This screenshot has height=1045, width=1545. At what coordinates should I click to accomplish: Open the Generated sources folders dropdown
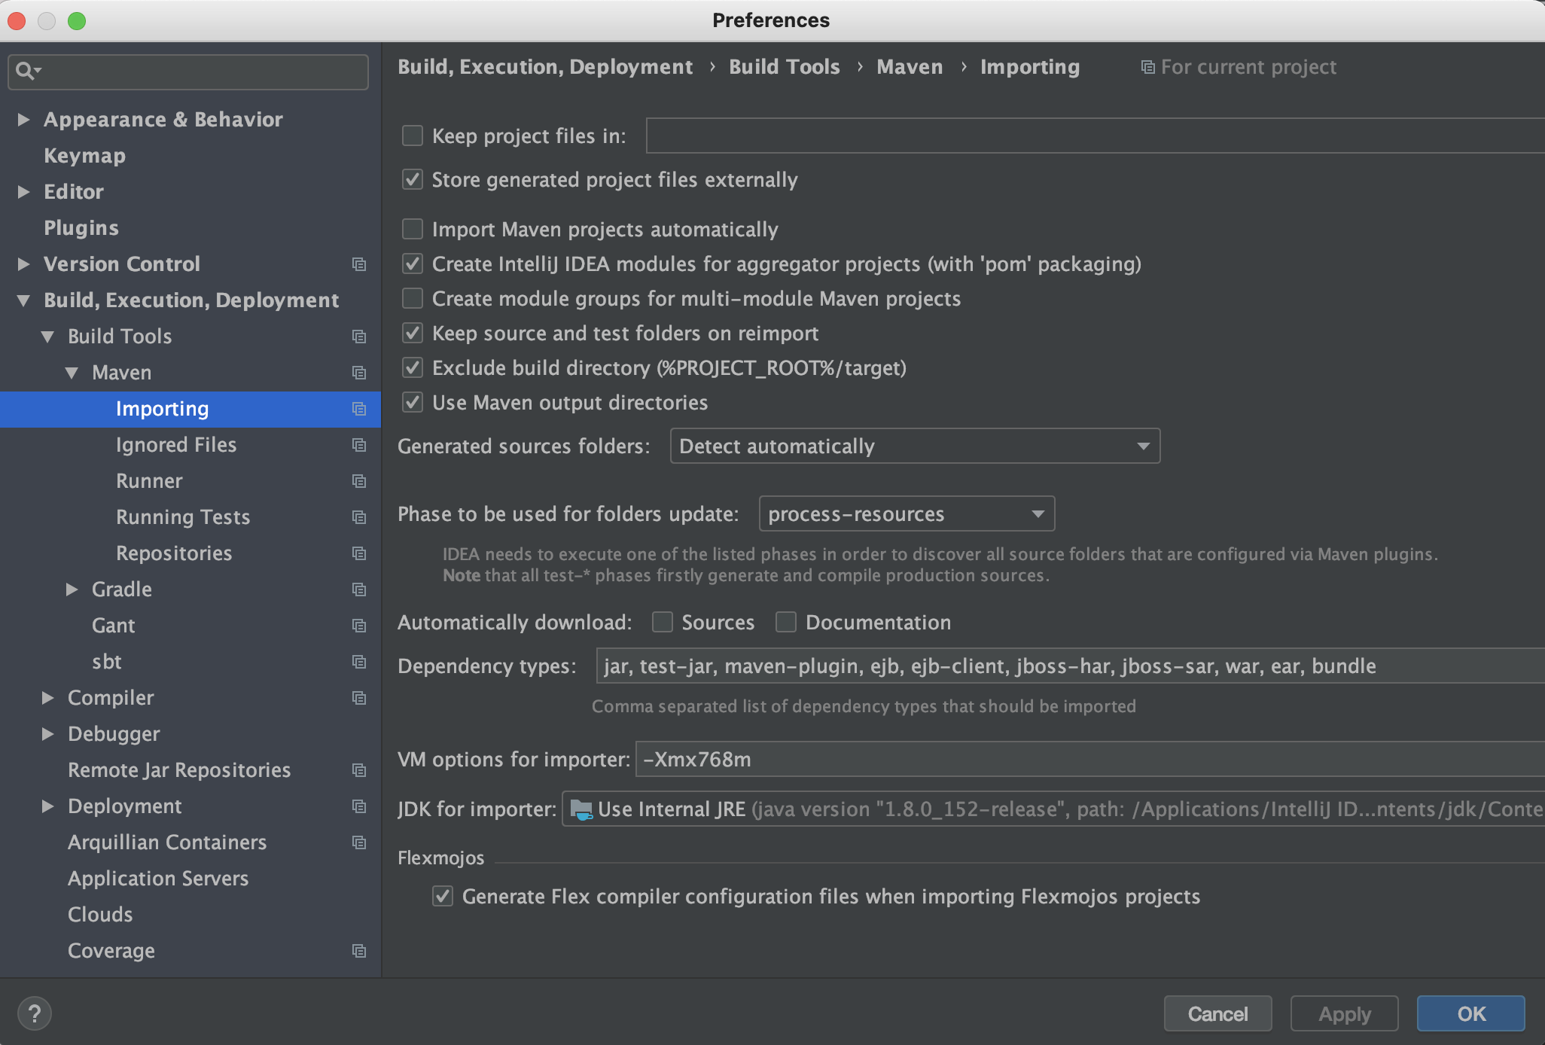[x=915, y=446]
